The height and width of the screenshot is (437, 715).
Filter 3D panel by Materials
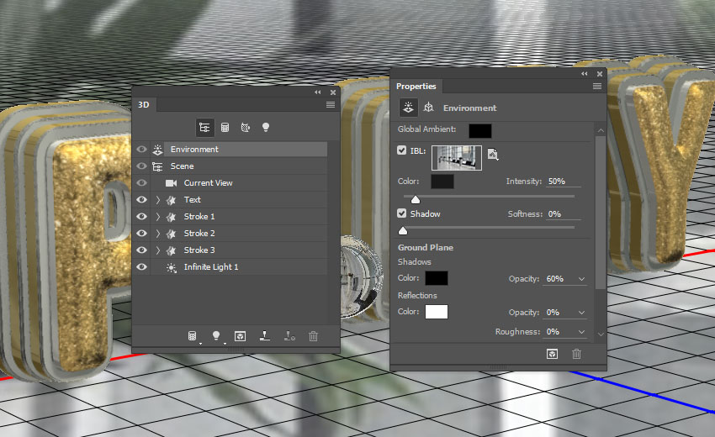pyautogui.click(x=246, y=127)
